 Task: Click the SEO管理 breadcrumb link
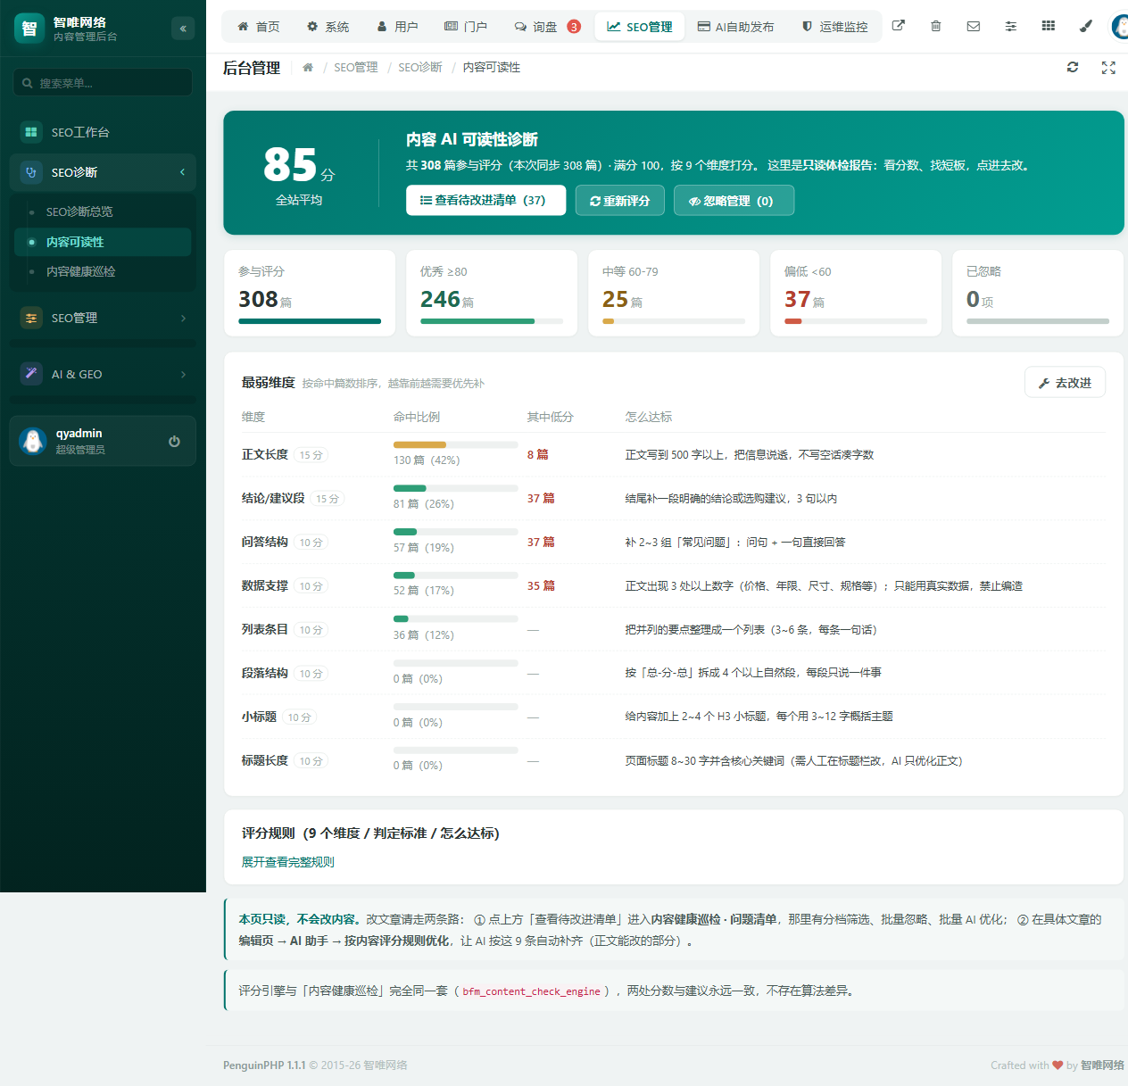click(x=356, y=67)
